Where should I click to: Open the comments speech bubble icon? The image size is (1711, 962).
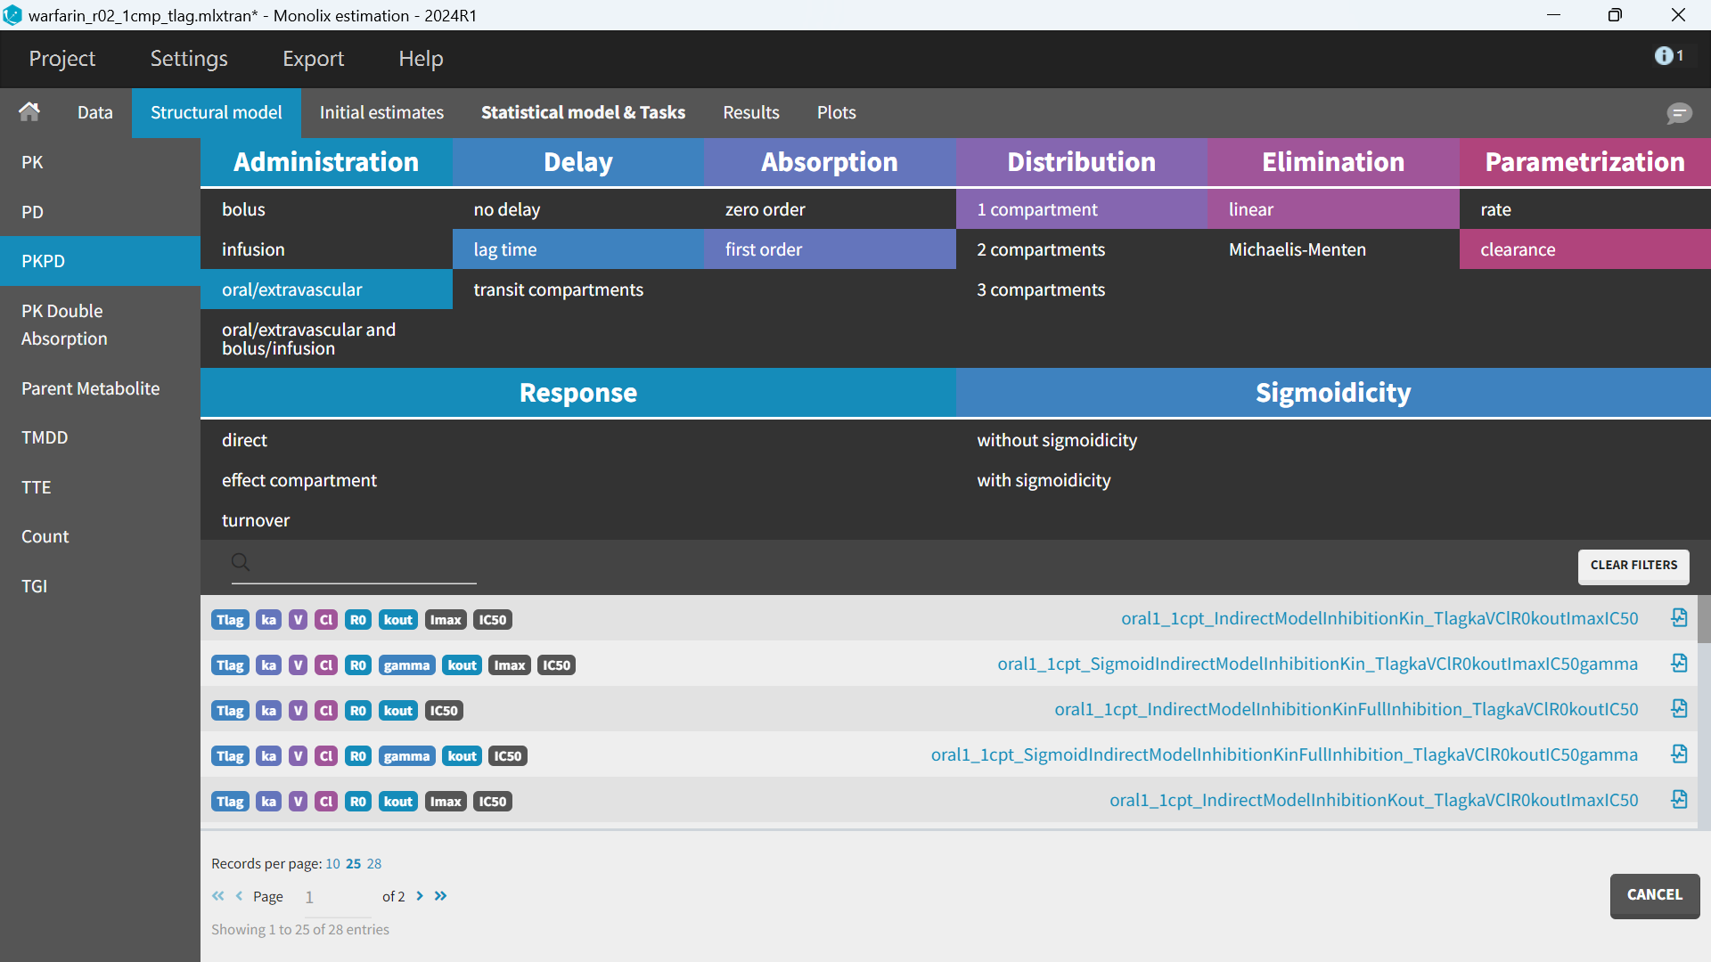tap(1679, 113)
